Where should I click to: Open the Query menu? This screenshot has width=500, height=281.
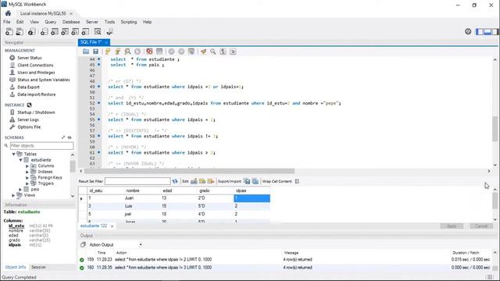(x=50, y=22)
